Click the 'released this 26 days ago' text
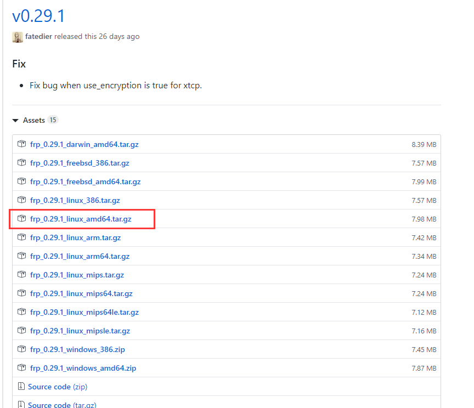The image size is (474, 408). [97, 37]
